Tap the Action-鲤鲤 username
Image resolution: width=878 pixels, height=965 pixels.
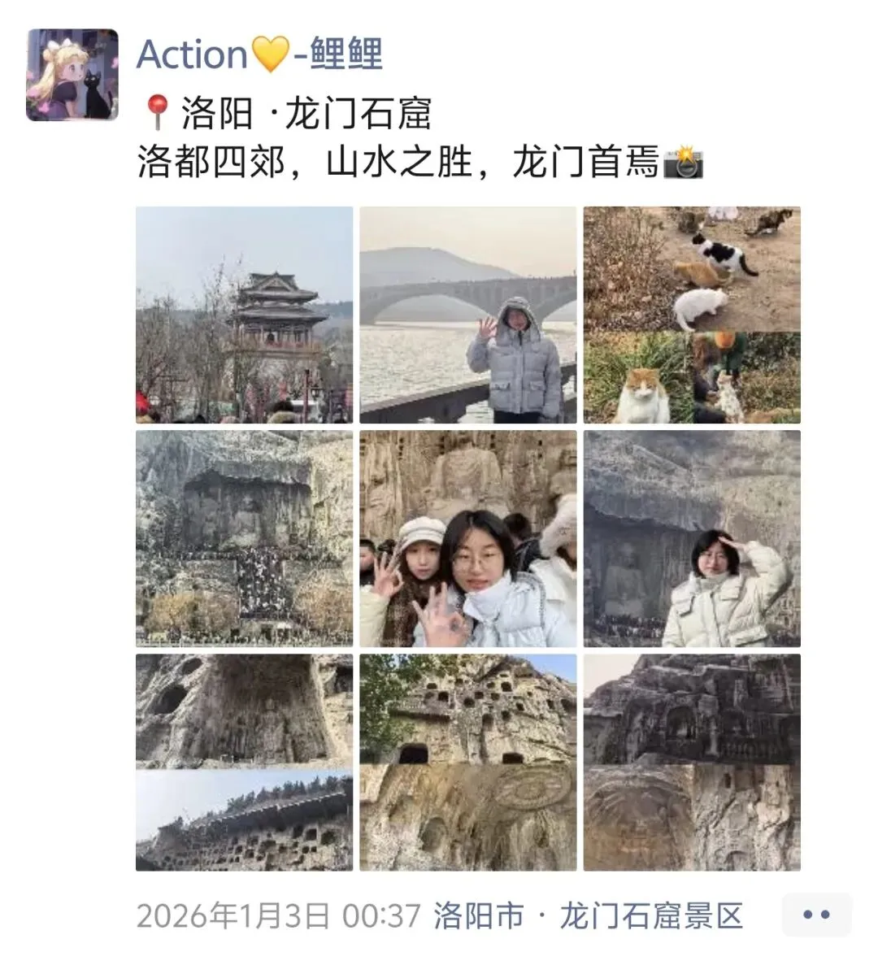[x=259, y=54]
